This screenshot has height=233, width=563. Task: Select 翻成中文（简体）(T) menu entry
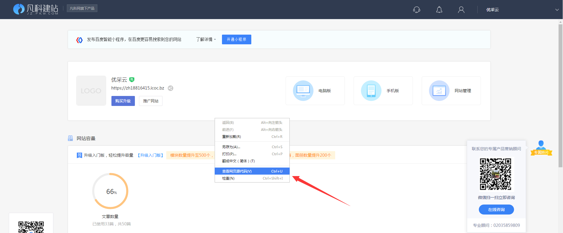point(252,161)
